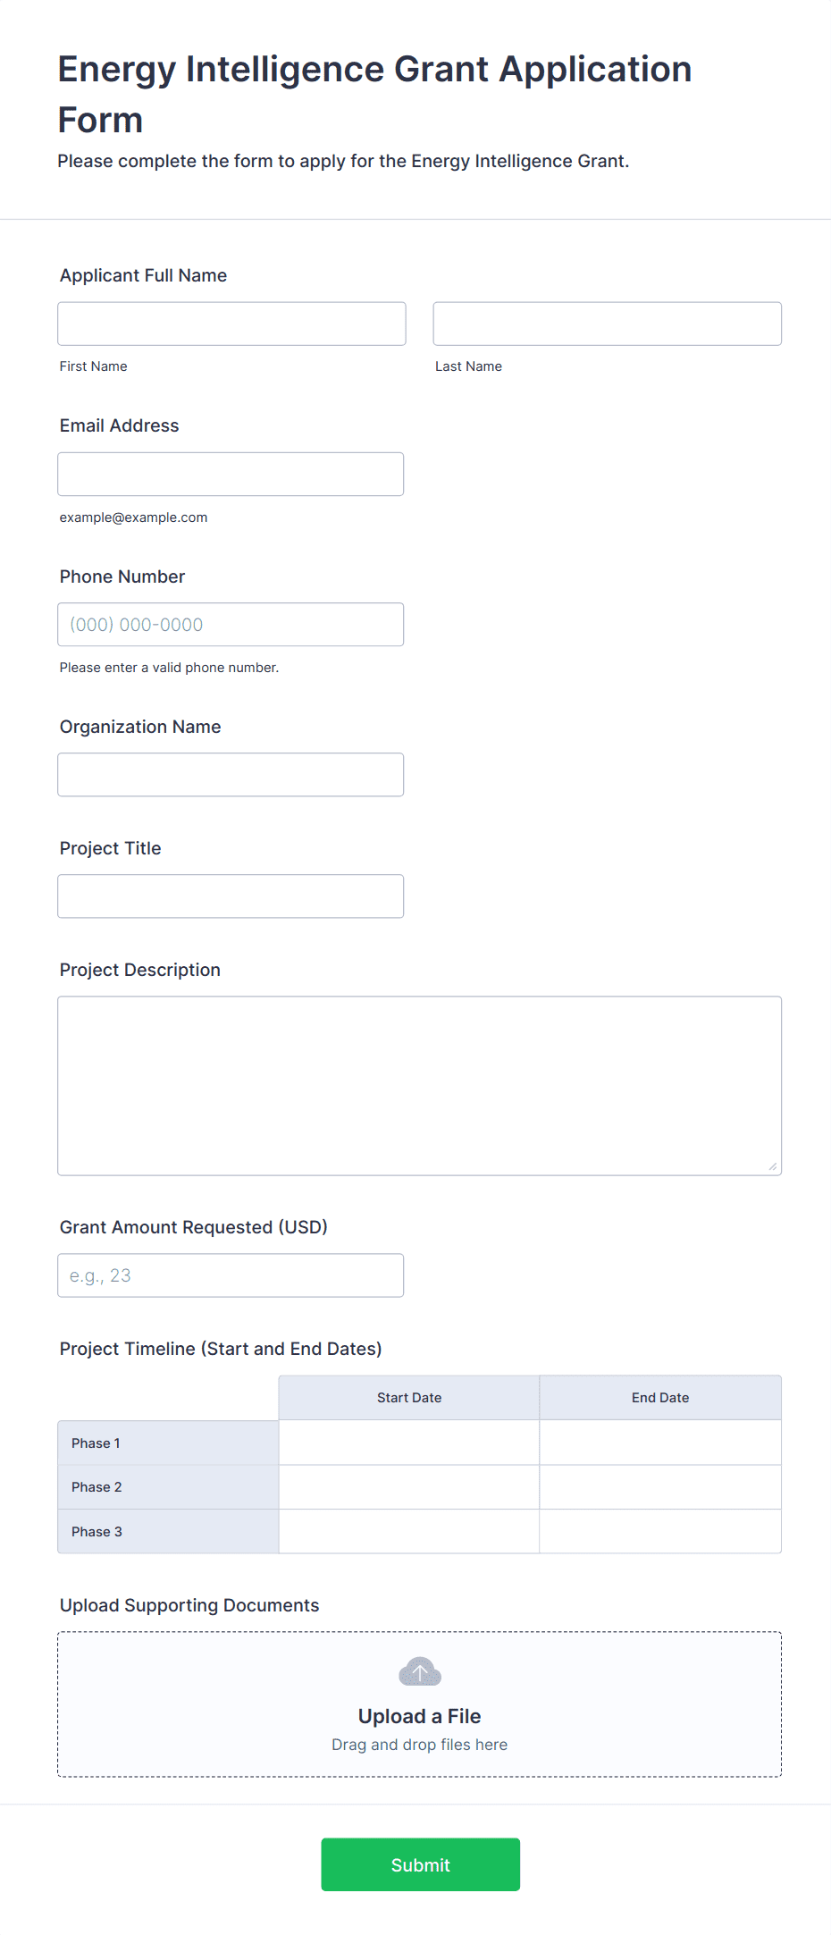Click the Phase 1 End Date cell
831x1935 pixels.
(x=660, y=1442)
